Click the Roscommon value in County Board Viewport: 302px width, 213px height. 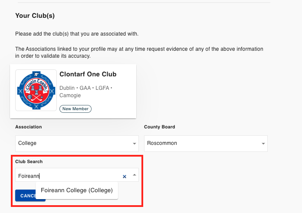pos(162,143)
